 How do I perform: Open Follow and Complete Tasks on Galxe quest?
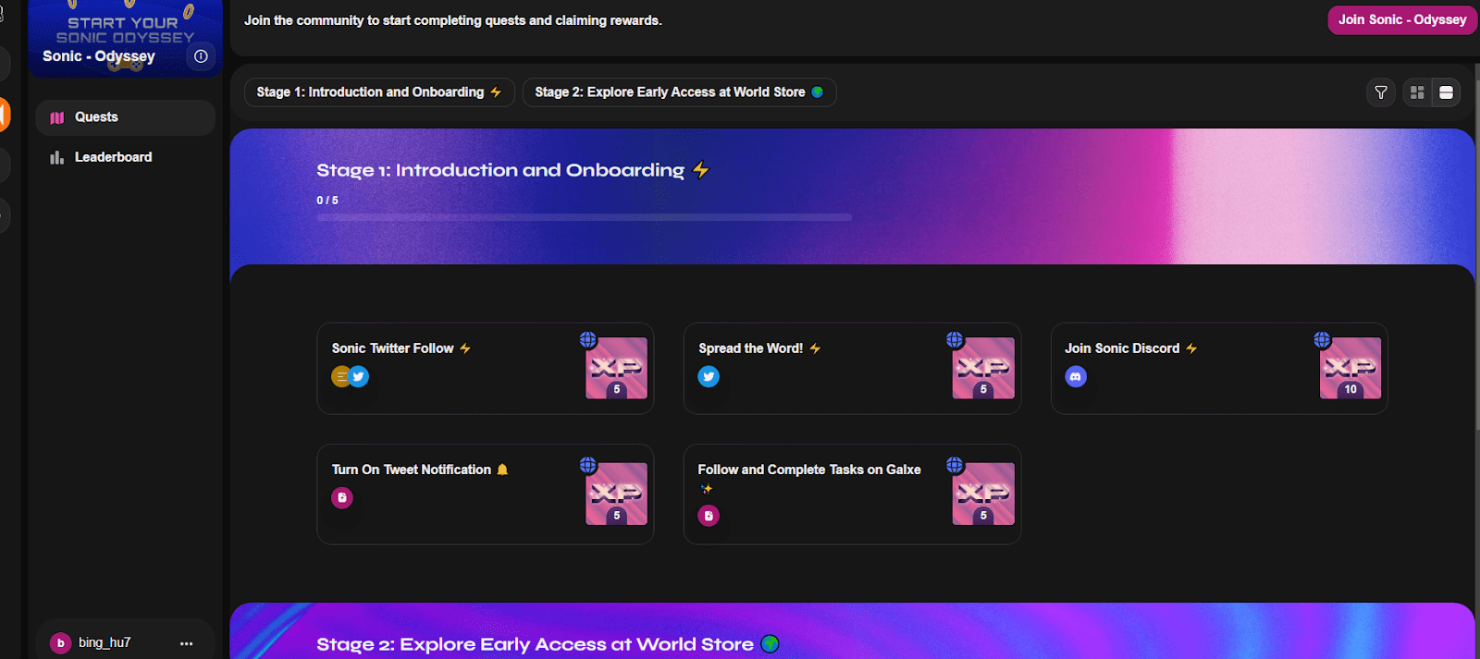click(x=852, y=494)
